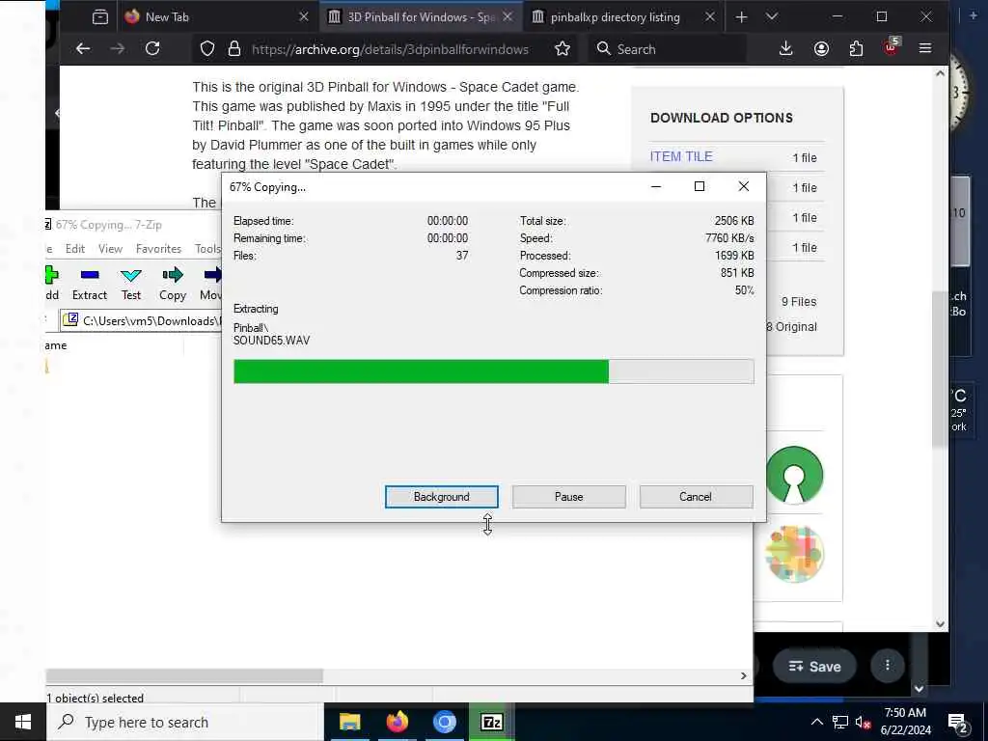The image size is (988, 741).
Task: Cancel the copying operation
Action: coord(696,497)
